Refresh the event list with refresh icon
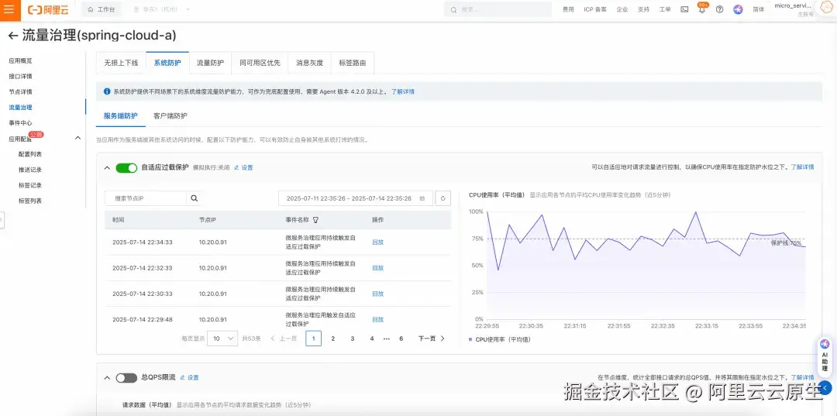This screenshot has height=416, width=837. (x=443, y=198)
